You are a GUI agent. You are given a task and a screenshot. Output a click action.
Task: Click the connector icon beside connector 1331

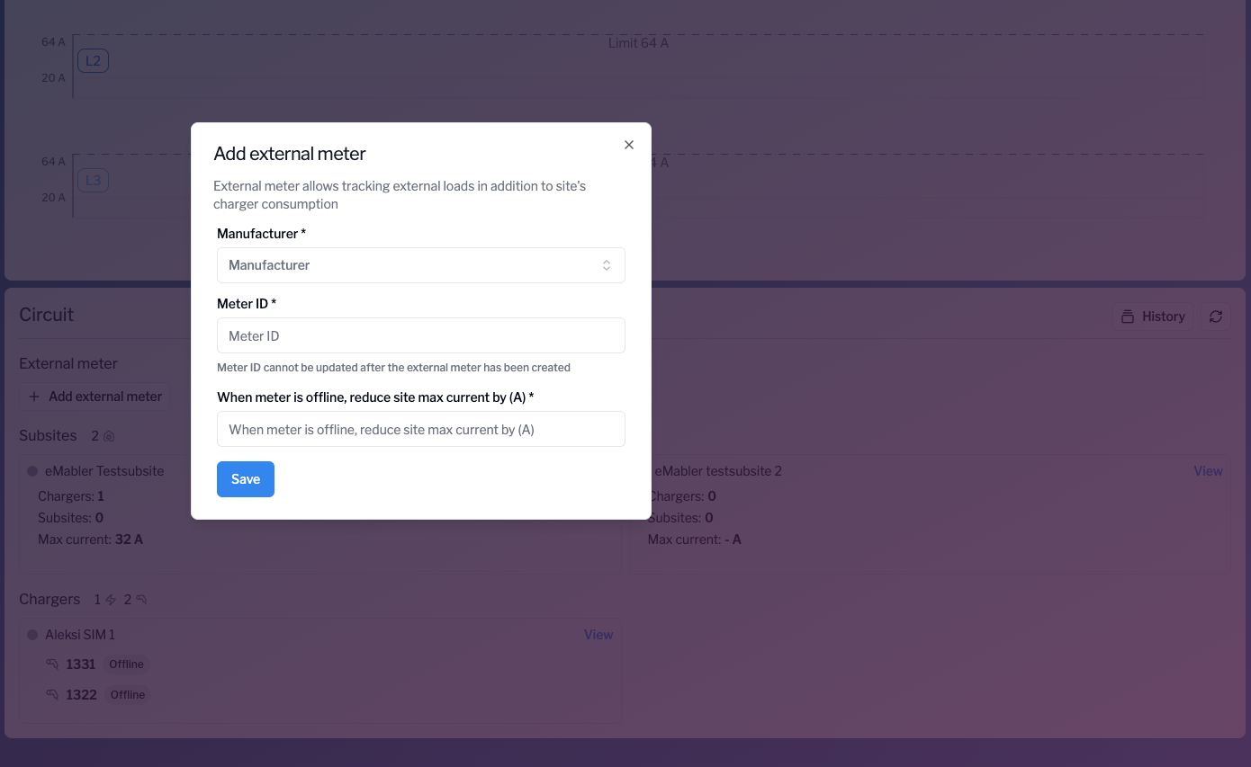[52, 664]
